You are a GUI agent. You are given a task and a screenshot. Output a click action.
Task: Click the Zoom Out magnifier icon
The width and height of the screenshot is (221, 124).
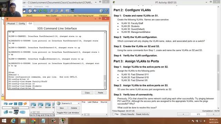point(61,11)
